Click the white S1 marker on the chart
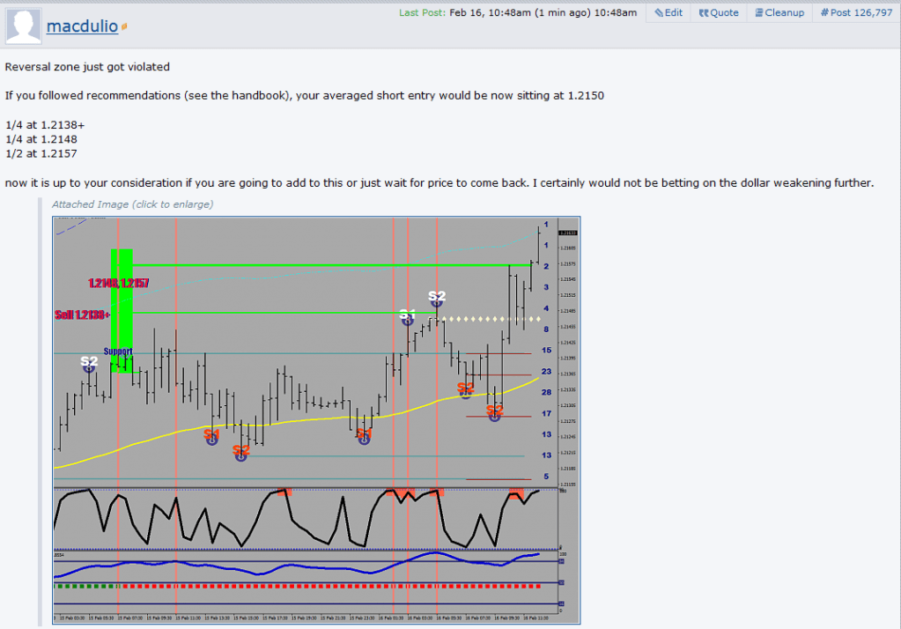 tap(407, 314)
